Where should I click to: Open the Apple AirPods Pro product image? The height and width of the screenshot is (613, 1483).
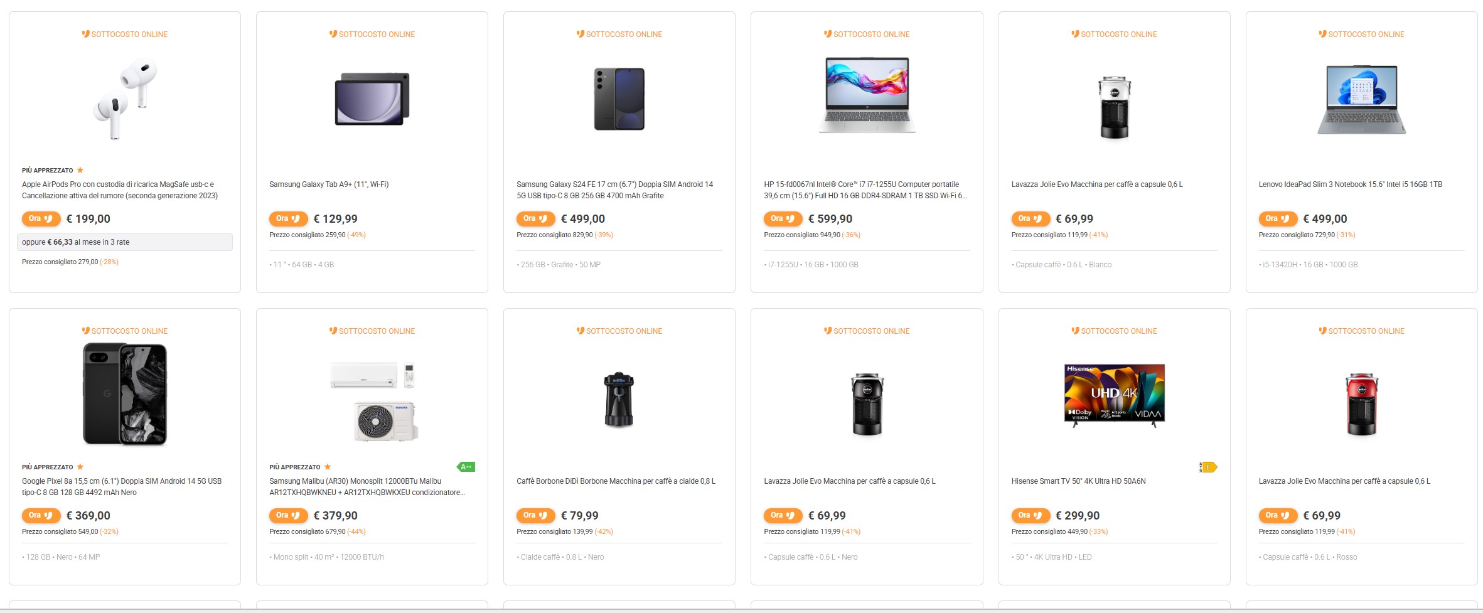(x=125, y=99)
